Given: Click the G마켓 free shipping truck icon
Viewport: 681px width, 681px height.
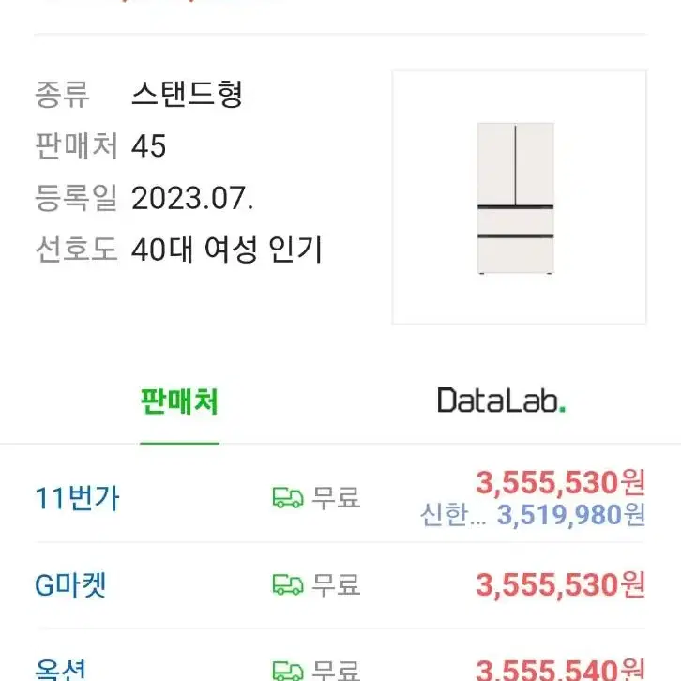Looking at the screenshot, I should [x=288, y=584].
